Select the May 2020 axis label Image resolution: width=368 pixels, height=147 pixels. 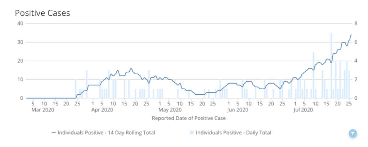pyautogui.click(x=170, y=110)
